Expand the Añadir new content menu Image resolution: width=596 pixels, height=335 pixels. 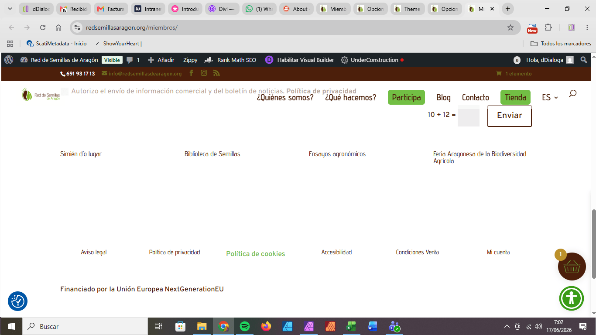point(161,60)
